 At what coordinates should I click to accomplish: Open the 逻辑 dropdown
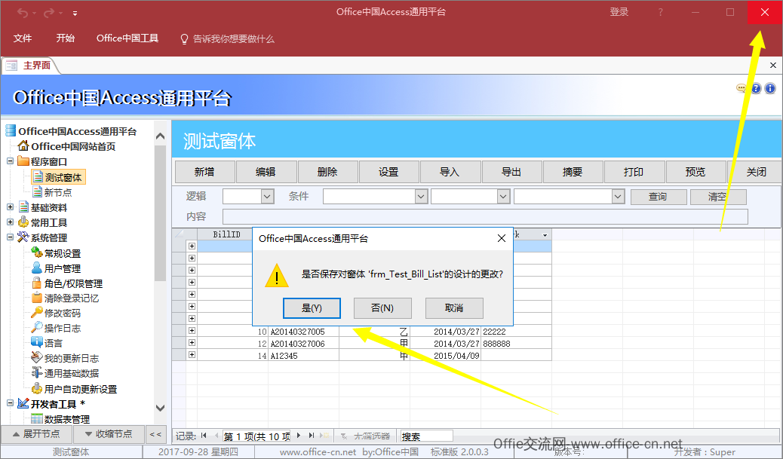pos(268,197)
